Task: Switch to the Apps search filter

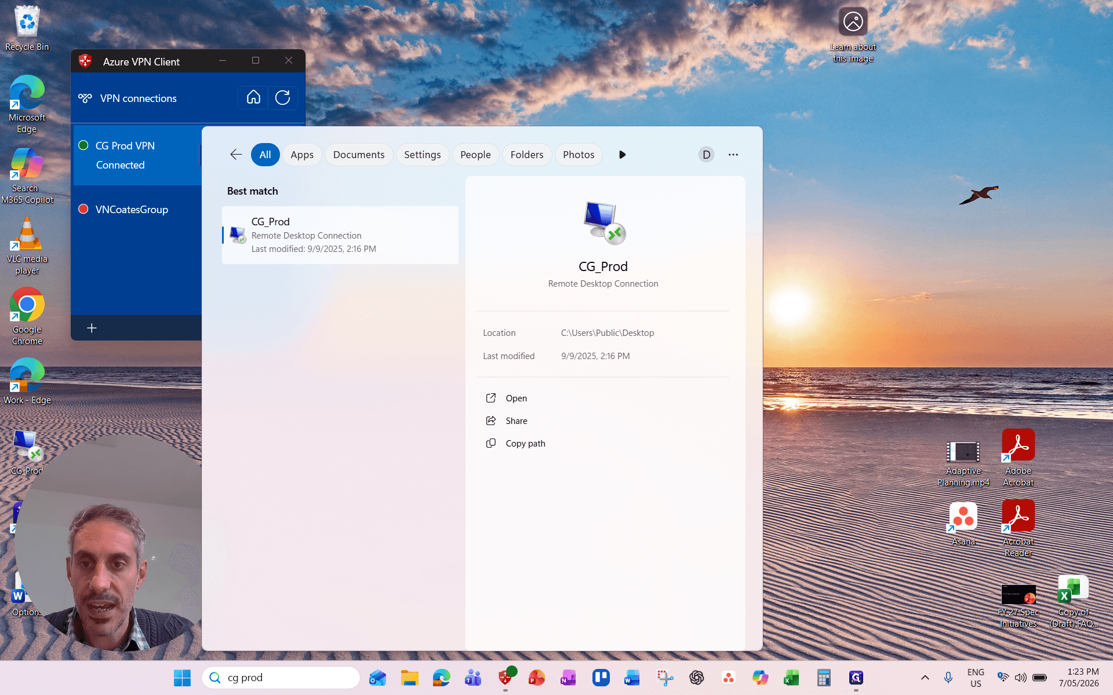Action: pos(302,155)
